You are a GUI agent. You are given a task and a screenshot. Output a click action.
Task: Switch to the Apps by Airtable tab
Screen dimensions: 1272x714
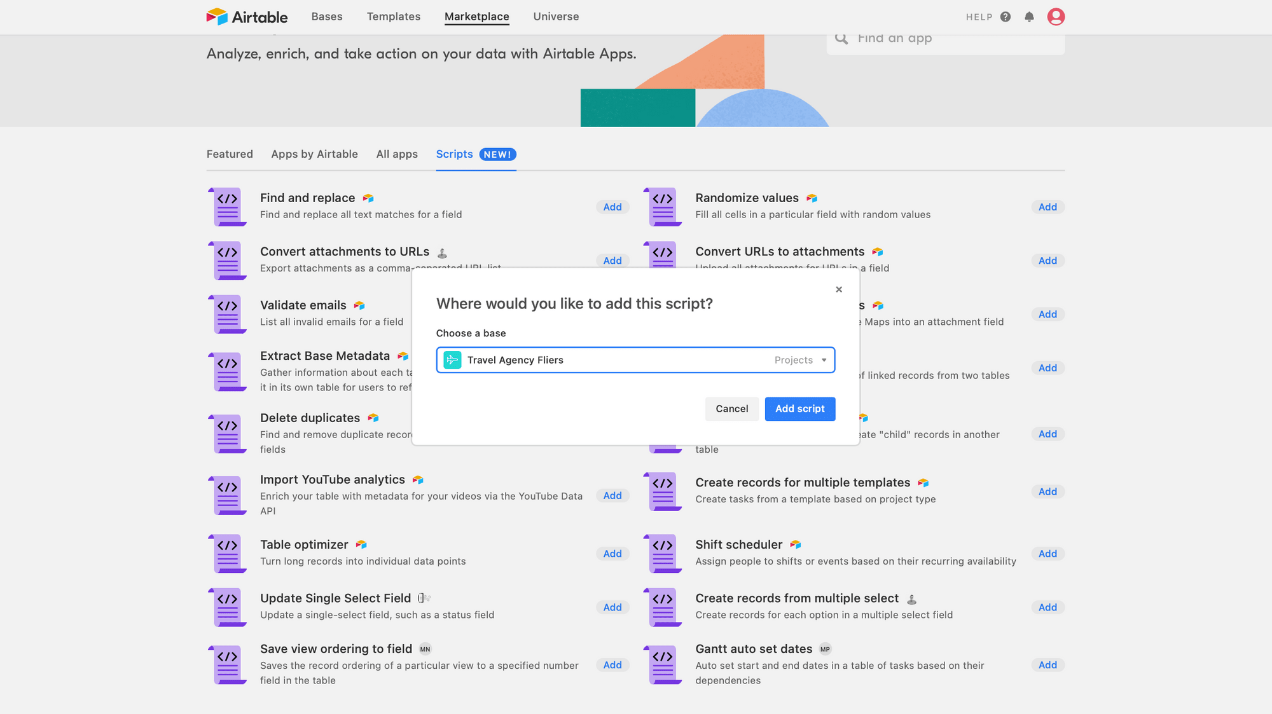click(x=314, y=154)
